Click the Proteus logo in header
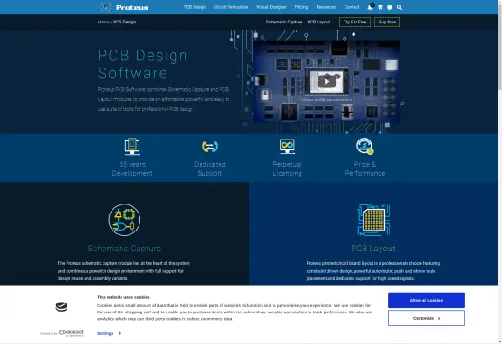Image resolution: width=502 pixels, height=344 pixels. pos(124,7)
